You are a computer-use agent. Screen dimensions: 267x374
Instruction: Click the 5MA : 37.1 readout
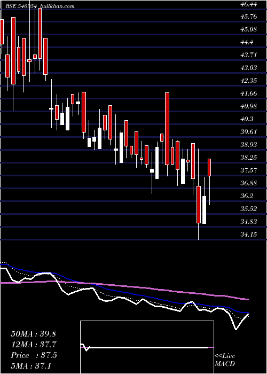(x=30, y=365)
